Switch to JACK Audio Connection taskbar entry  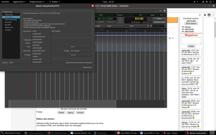(11, 133)
